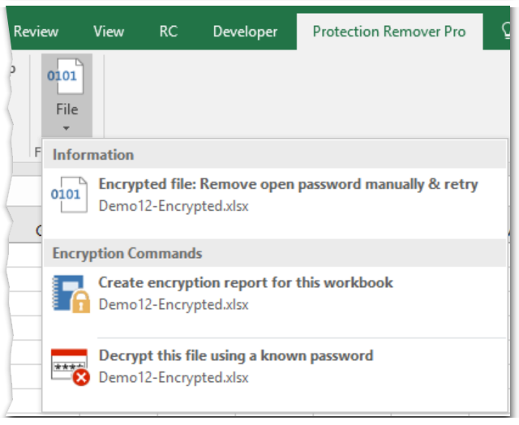519x425 pixels.
Task: Click Demo12-Encrypted.xlsx filename under encryption report command
Action: (x=174, y=304)
